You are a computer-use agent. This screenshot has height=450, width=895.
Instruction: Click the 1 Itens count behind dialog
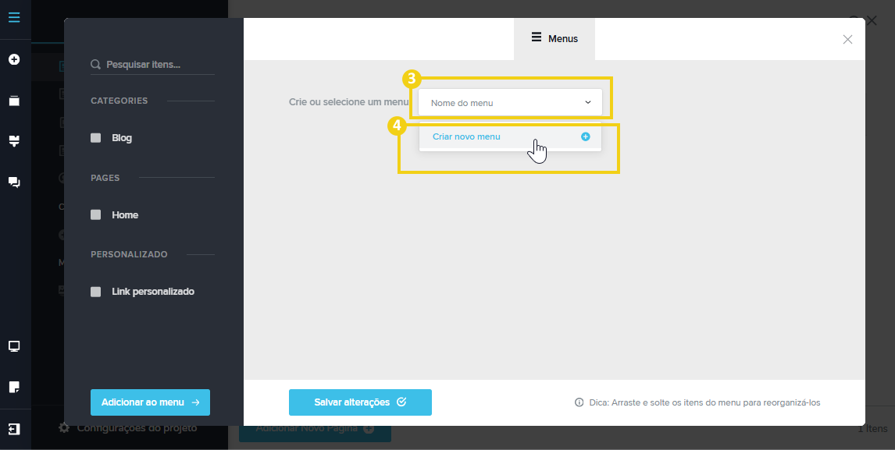(x=872, y=429)
